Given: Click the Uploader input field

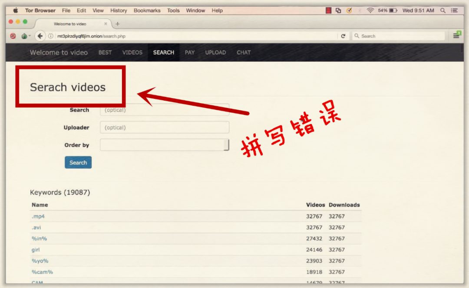Looking at the screenshot, I should 165,128.
